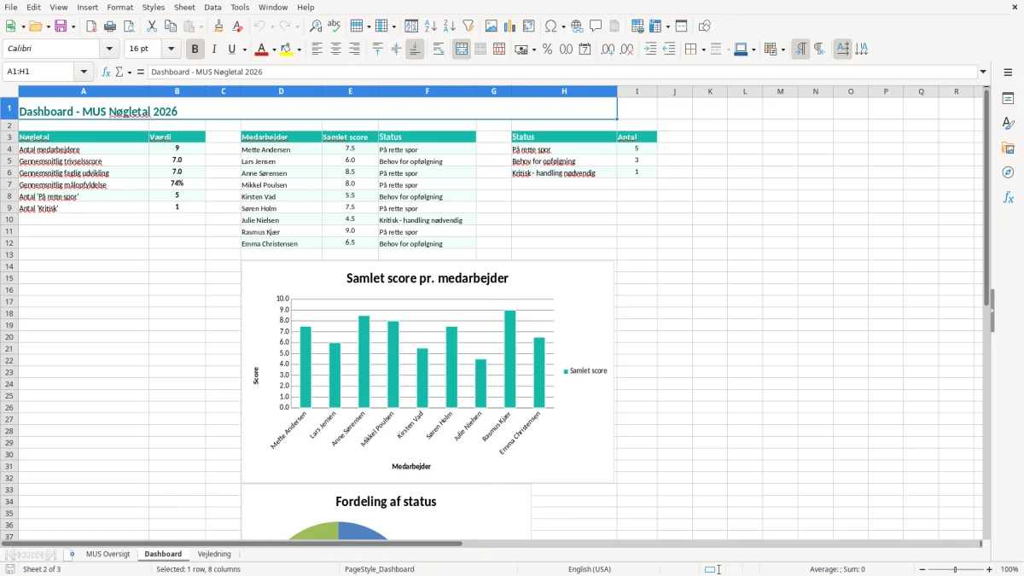
Task: Open the Tools menu
Action: [x=240, y=7]
